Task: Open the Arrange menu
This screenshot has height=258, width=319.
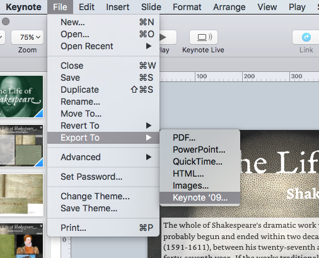Action: (229, 7)
